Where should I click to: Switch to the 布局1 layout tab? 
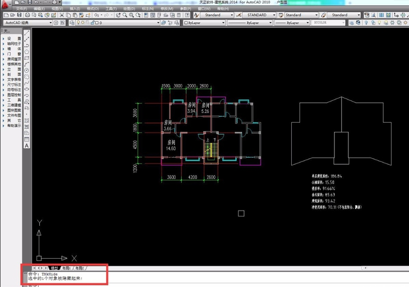click(67, 268)
